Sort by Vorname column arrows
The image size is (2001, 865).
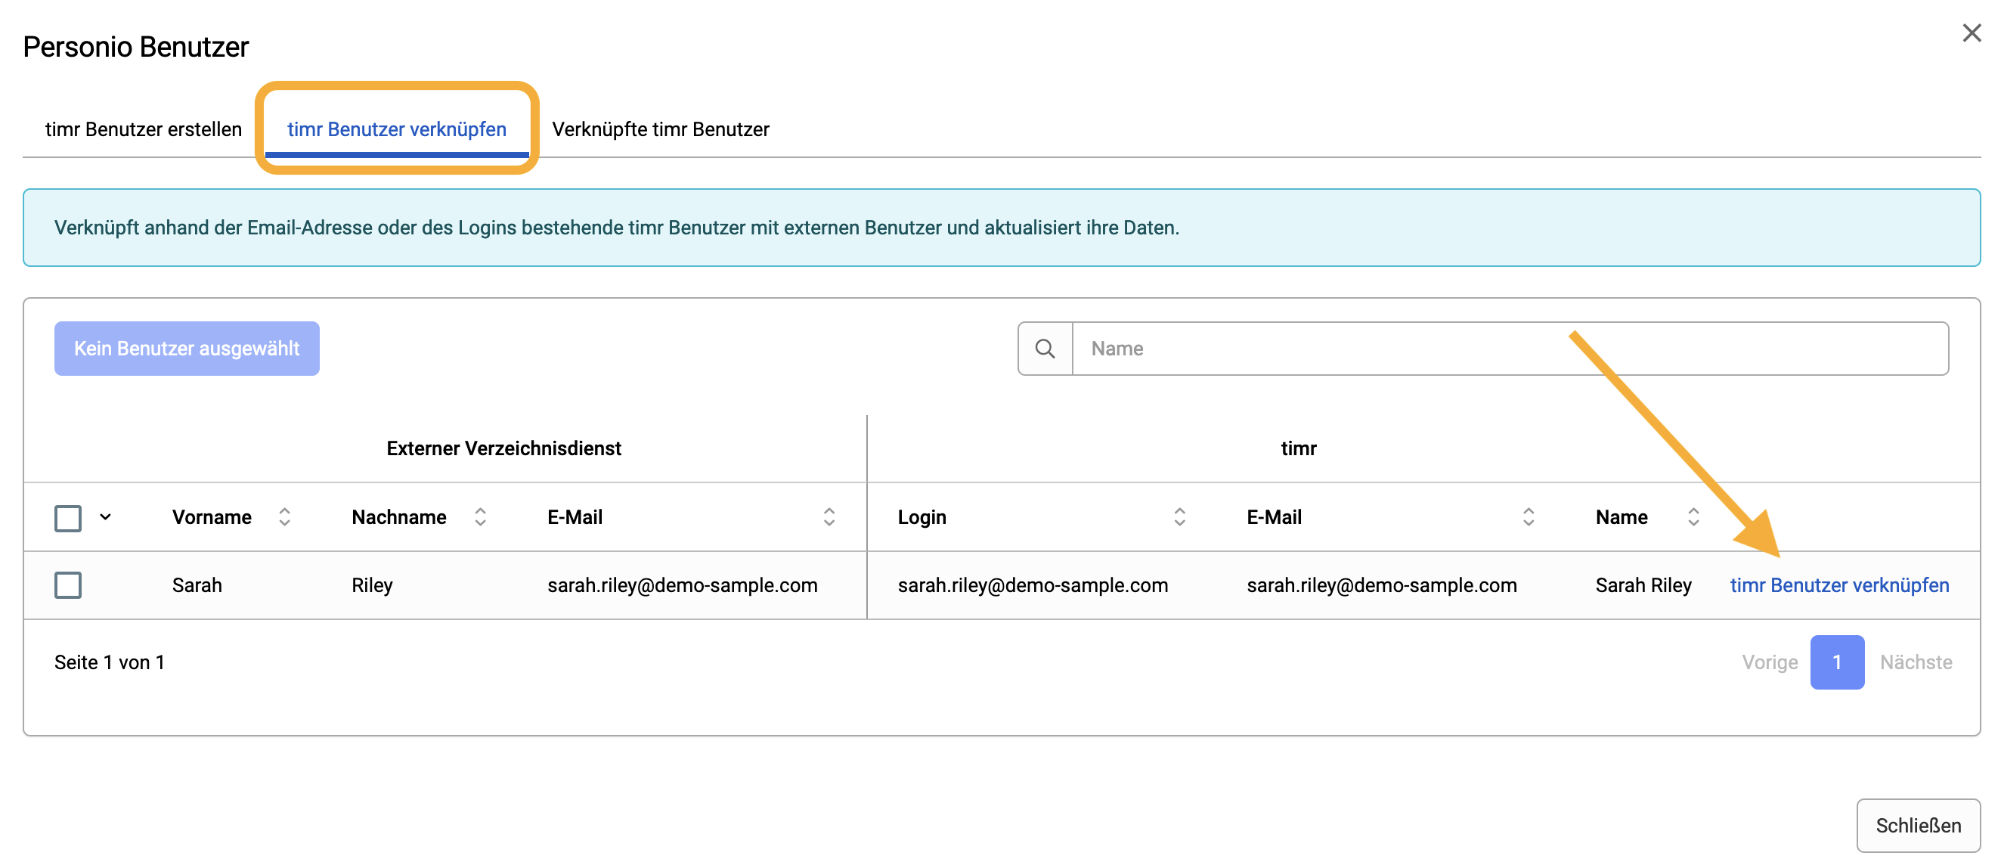(284, 517)
